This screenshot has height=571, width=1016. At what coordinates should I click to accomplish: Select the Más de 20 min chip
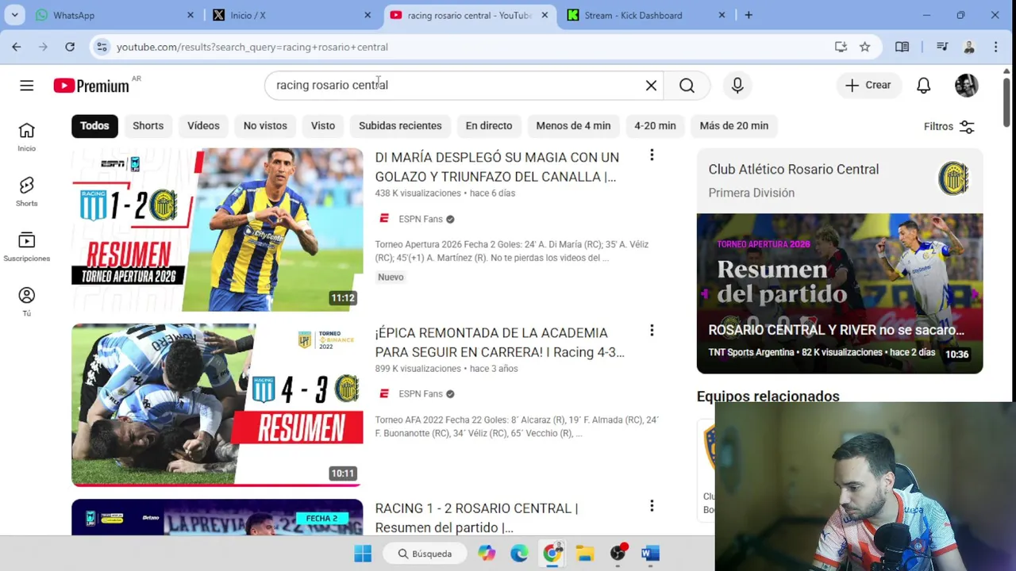[x=734, y=125]
